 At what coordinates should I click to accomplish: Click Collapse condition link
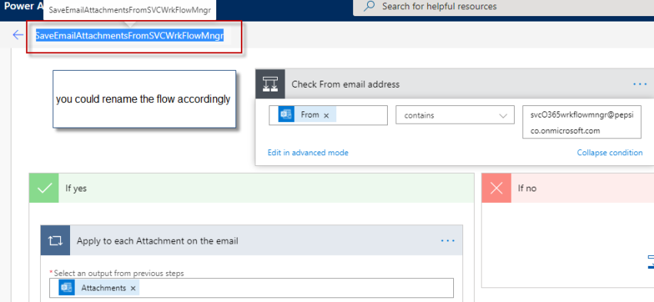(x=610, y=152)
